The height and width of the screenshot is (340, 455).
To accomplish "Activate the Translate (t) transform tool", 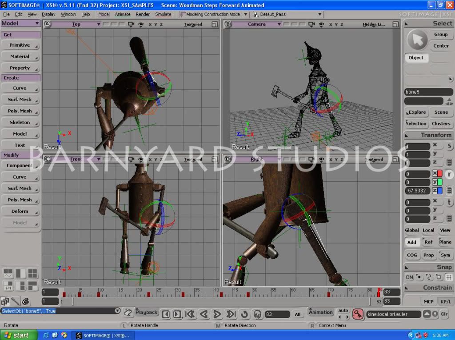I will click(x=449, y=202).
